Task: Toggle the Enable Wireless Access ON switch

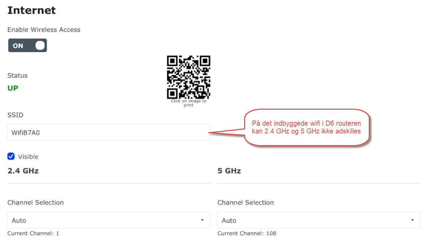Action: coord(28,45)
